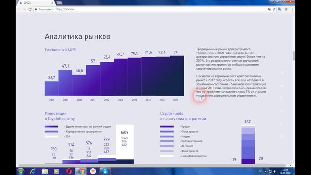311x175 pixels.
Task: Open the volume speaker tray icon
Action: [275, 171]
